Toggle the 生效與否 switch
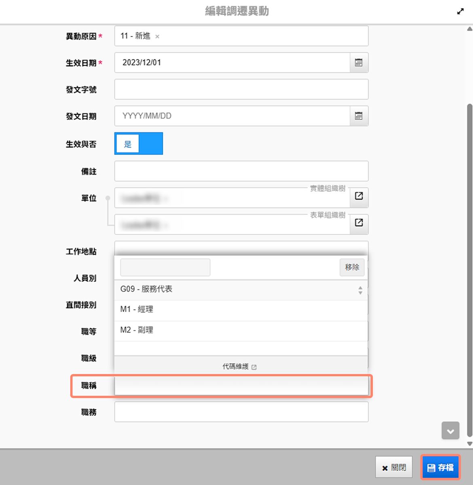Viewport: 473px width, 485px height. pyautogui.click(x=138, y=144)
